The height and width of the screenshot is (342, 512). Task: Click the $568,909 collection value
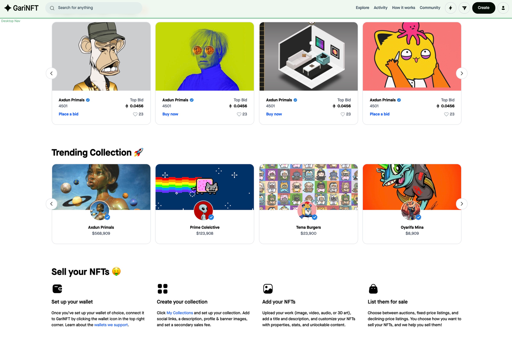(x=101, y=233)
